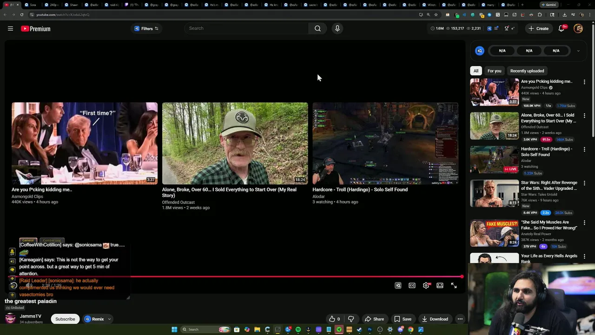Like this video with thumbs up
Viewport: 595px width, 335px height.
coord(335,319)
